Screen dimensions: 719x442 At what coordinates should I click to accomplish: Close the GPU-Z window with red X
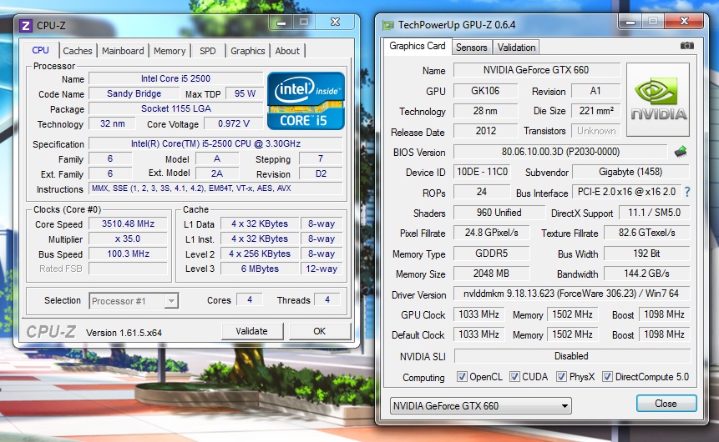684,22
